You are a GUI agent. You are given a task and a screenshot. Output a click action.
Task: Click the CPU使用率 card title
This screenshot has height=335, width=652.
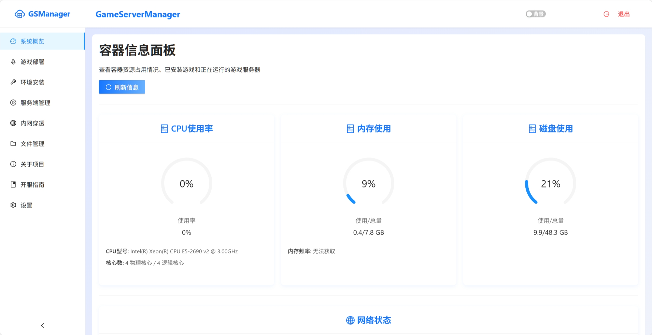click(x=192, y=129)
